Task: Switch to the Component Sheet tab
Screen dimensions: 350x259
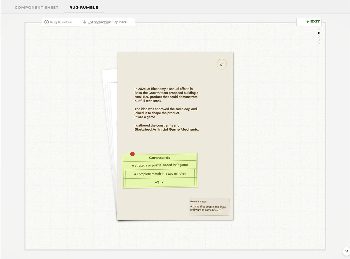Action: [36, 7]
